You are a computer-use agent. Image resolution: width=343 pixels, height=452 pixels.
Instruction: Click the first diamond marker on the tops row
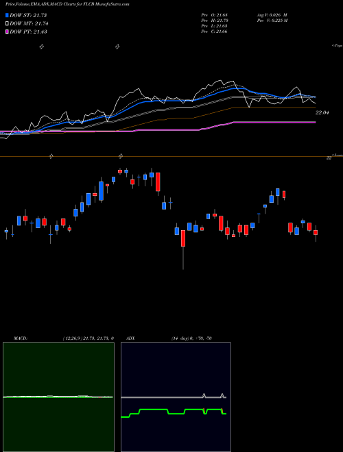[x=41, y=47]
